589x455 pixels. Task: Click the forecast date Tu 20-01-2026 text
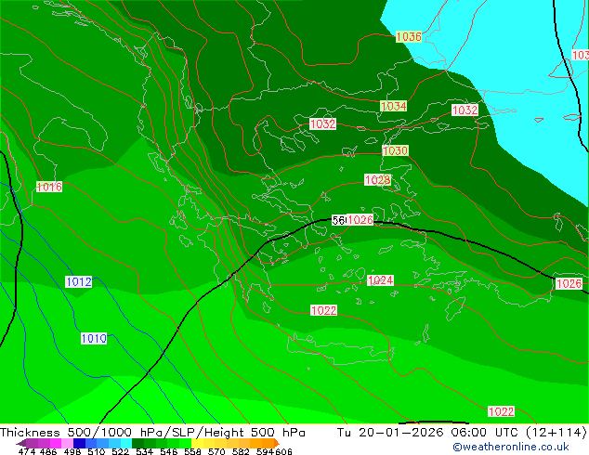390,432
